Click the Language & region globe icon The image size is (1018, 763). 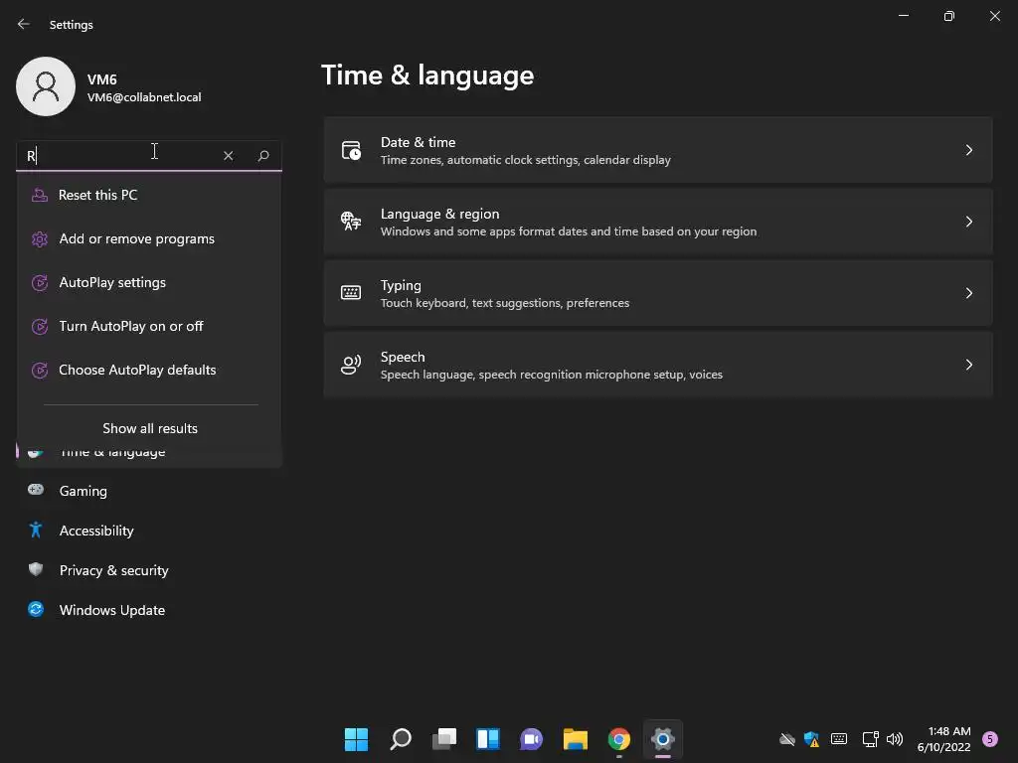tap(351, 222)
